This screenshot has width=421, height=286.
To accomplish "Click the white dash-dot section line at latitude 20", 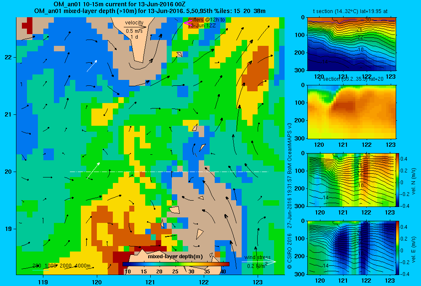I will [169, 172].
